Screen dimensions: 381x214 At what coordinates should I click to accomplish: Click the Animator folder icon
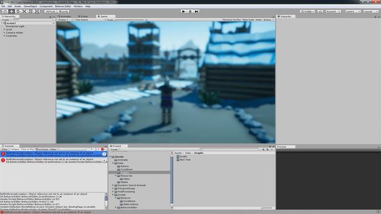(116, 160)
